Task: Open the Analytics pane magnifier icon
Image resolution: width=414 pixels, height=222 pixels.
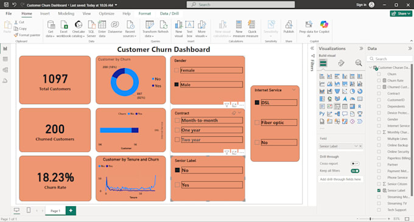Action: pyautogui.click(x=358, y=63)
